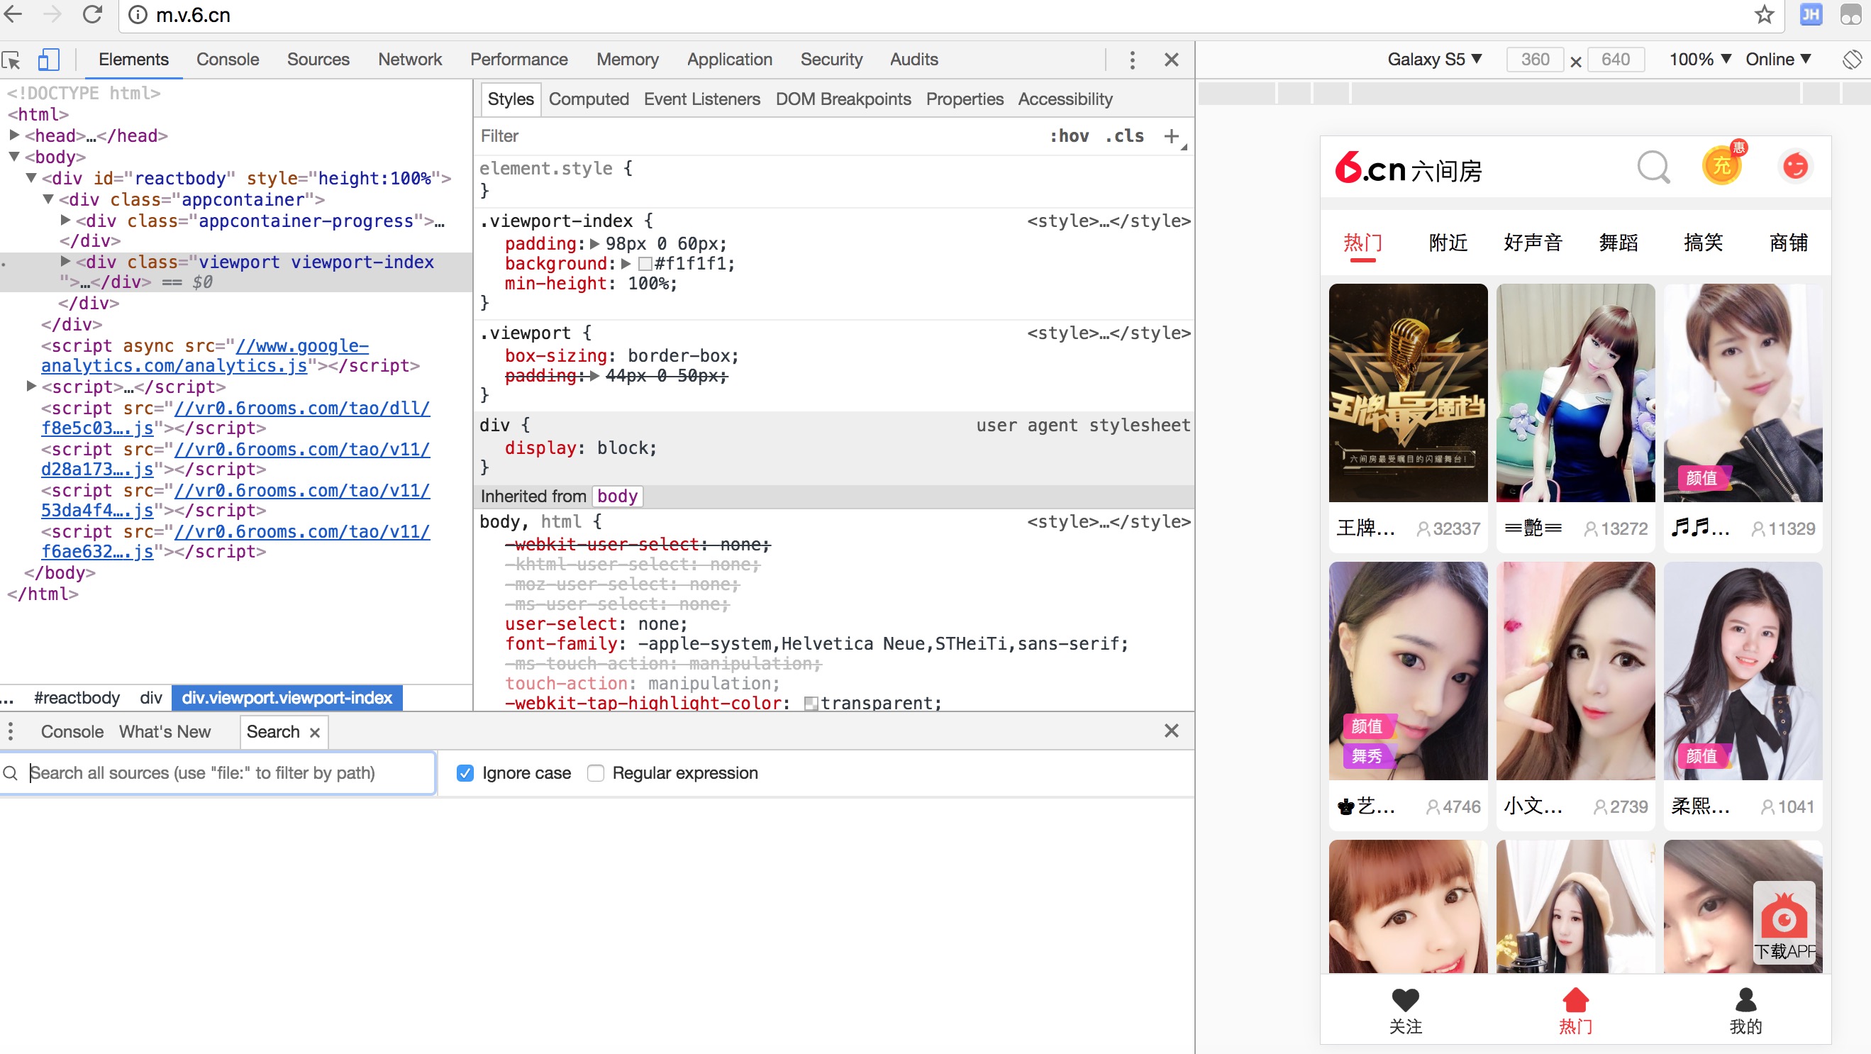
Task: Uncheck the Ignore case checkbox
Action: coord(465,773)
